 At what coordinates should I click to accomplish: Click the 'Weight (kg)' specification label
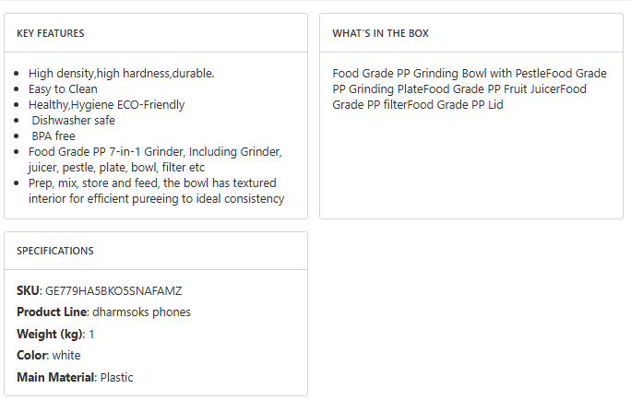pos(50,334)
